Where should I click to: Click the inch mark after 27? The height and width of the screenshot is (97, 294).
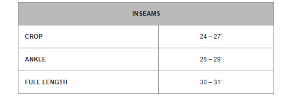(222, 35)
